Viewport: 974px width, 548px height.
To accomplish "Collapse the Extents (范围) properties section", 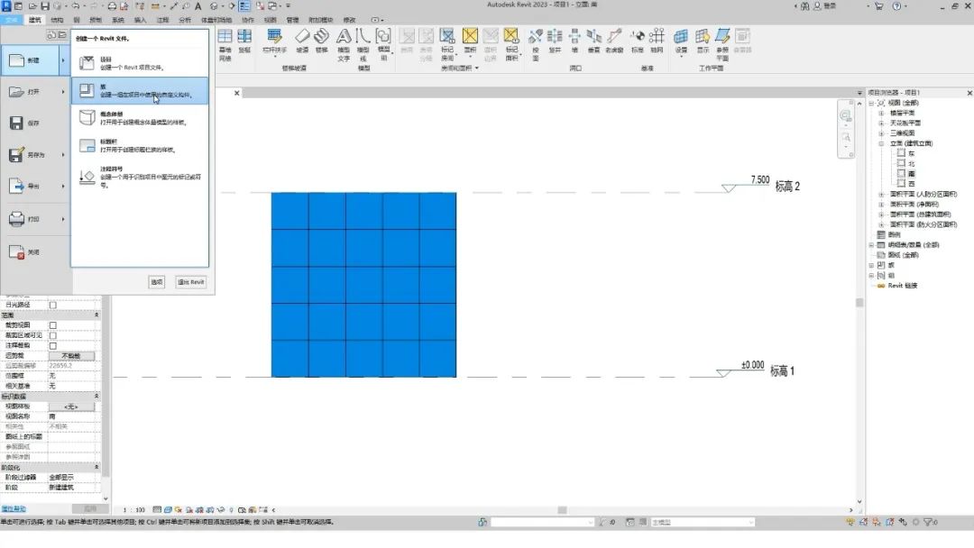I will click(x=96, y=315).
